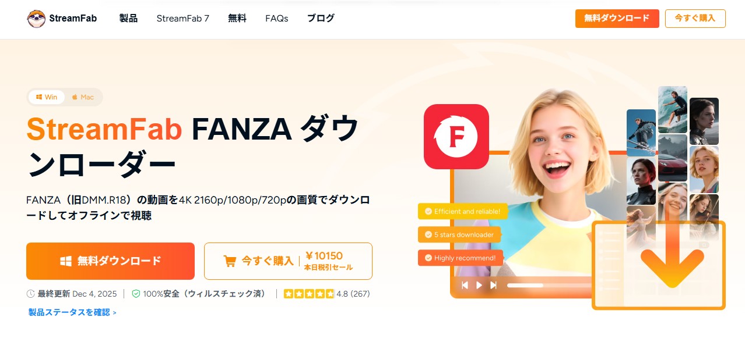745x342 pixels.
Task: Open the 無料 menu in navigation
Action: (237, 19)
